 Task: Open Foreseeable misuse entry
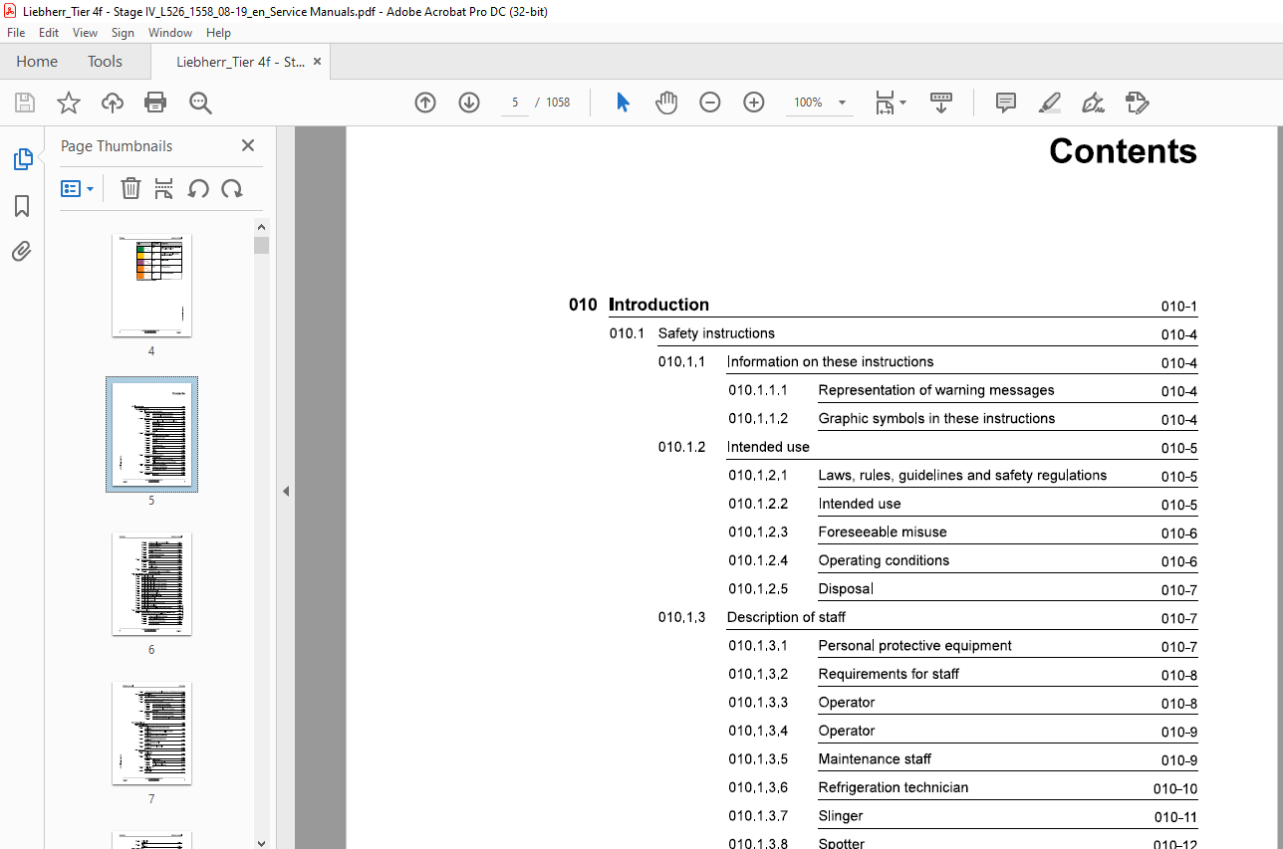883,532
